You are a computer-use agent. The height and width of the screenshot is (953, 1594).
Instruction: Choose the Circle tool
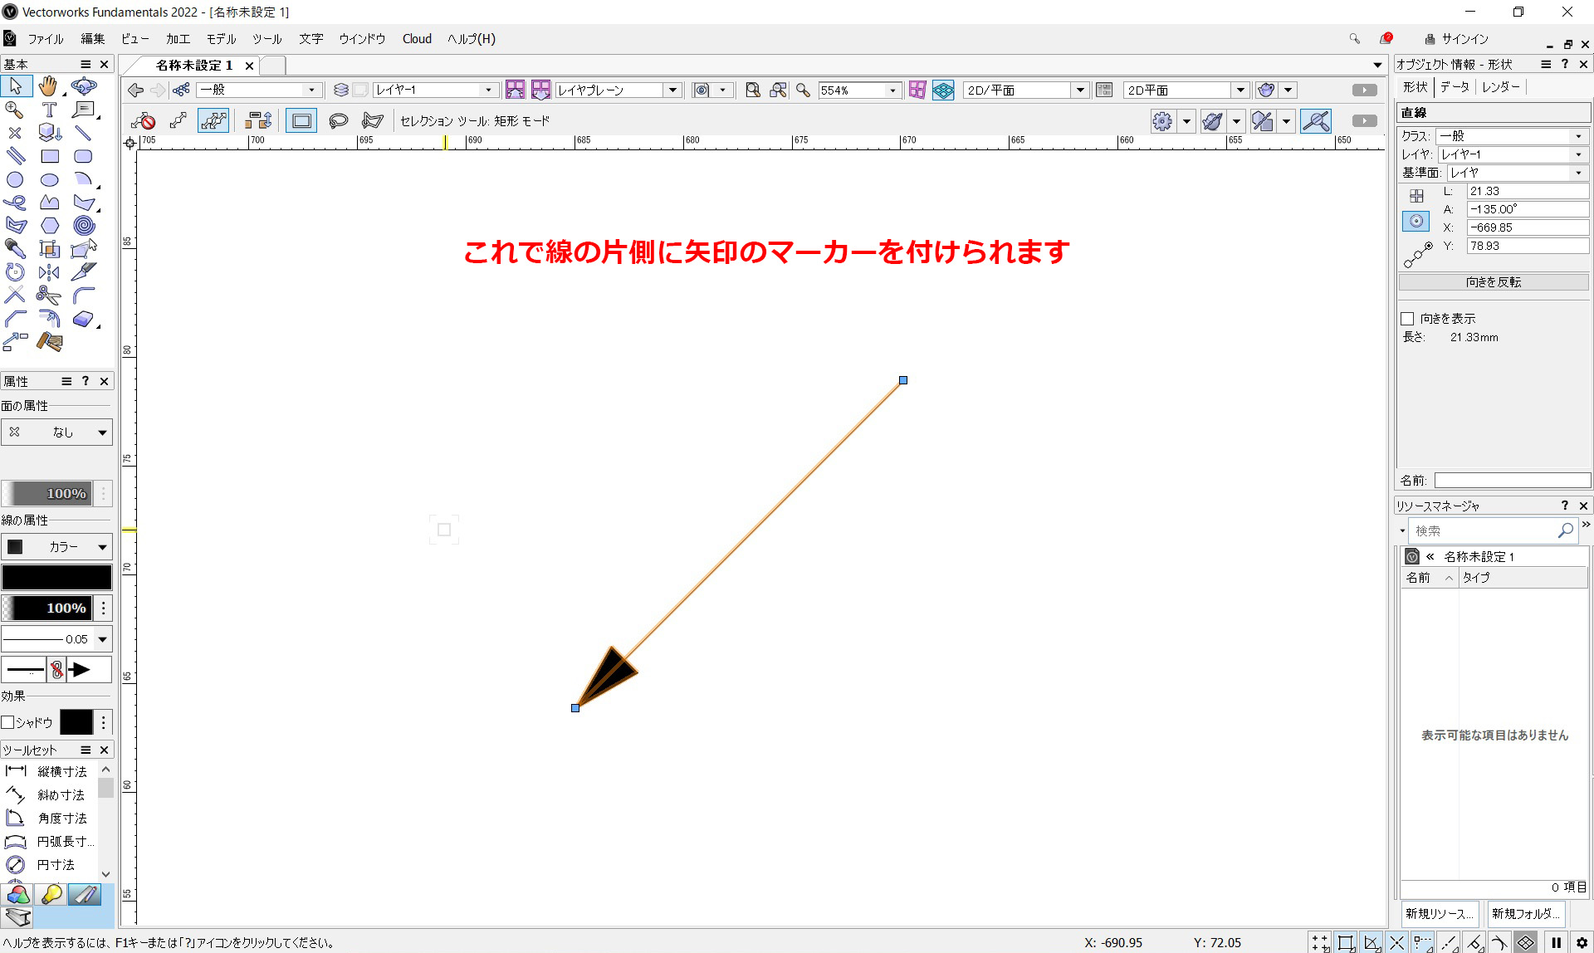coord(14,178)
